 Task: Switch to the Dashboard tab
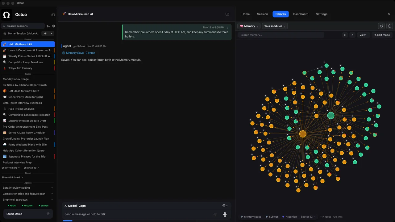tap(301, 14)
